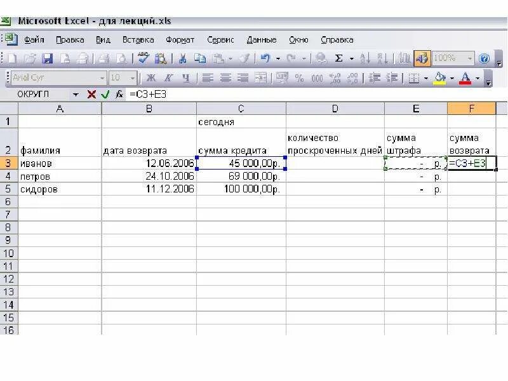Open the Формат menu
The image size is (508, 381).
coord(180,40)
